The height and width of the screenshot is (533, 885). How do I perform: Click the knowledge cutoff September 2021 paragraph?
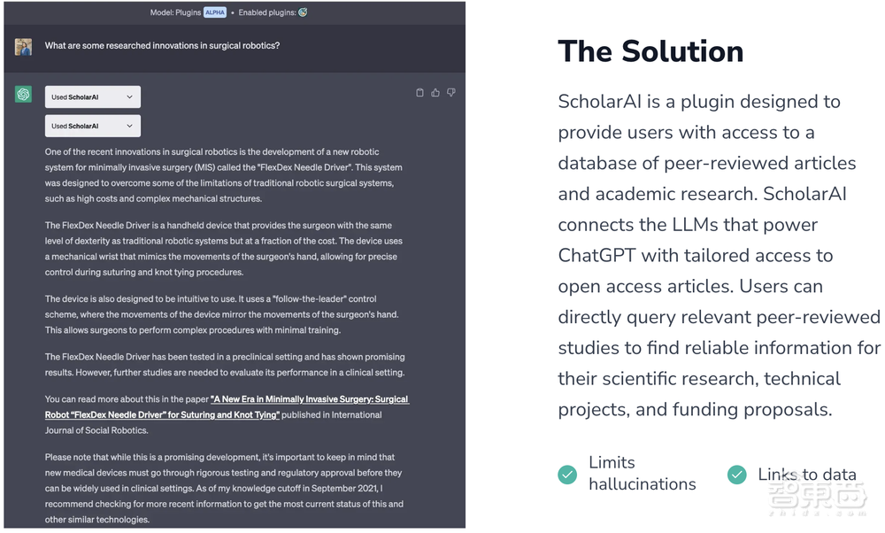click(224, 489)
